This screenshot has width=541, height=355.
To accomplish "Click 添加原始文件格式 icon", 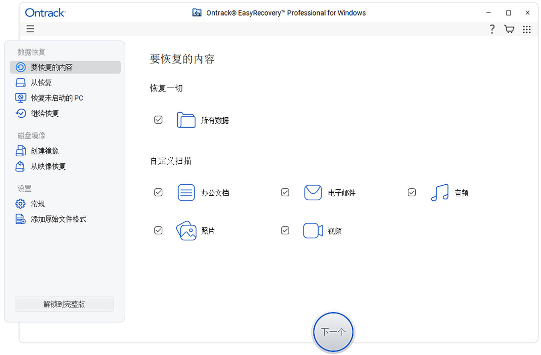I will click(x=20, y=219).
